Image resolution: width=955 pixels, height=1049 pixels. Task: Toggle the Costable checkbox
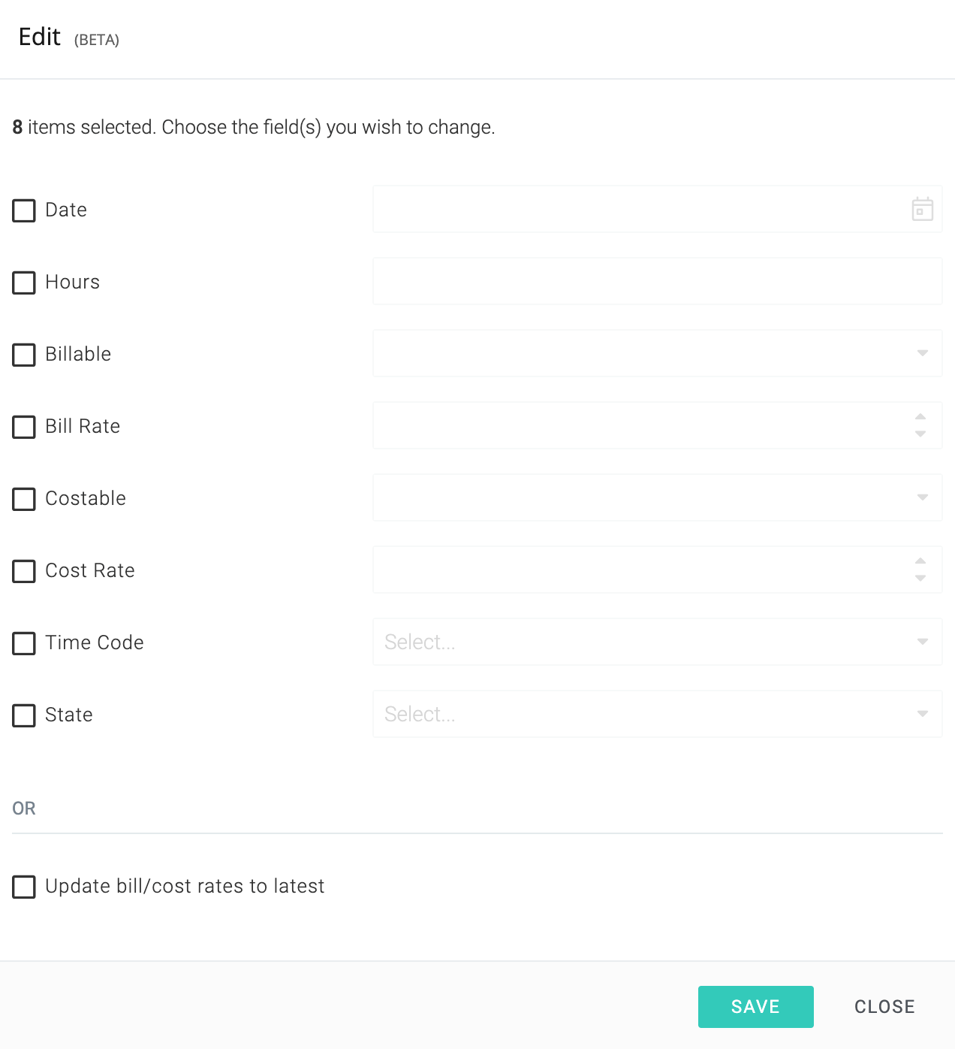(24, 499)
